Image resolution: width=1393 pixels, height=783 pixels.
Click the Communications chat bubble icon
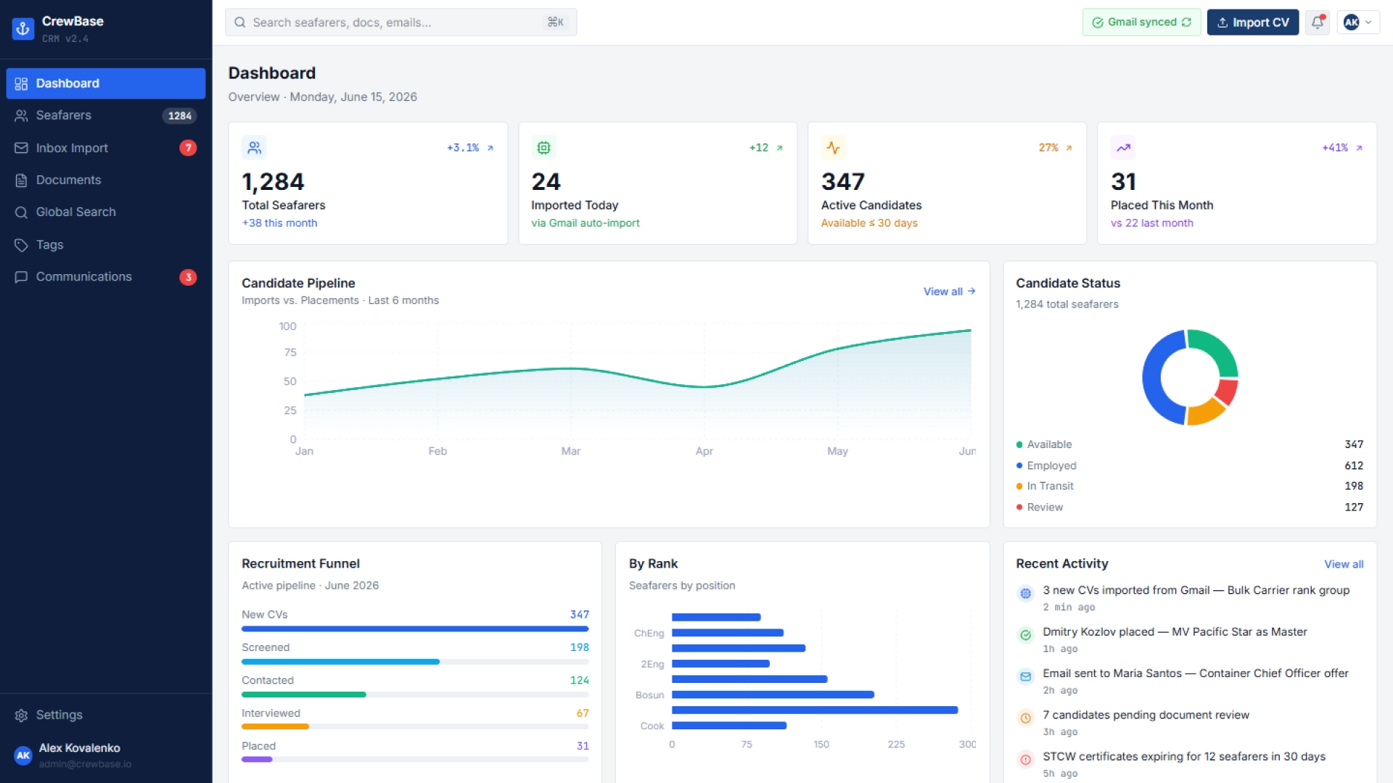tap(21, 277)
